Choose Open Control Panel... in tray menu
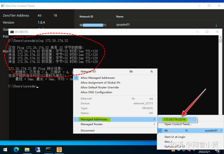Image resolution: width=224 pixels, height=154 pixels. (178, 124)
